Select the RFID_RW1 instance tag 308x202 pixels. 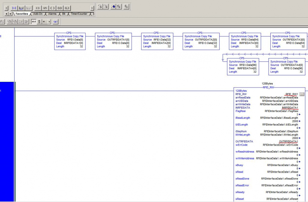pyautogui.click(x=292, y=94)
